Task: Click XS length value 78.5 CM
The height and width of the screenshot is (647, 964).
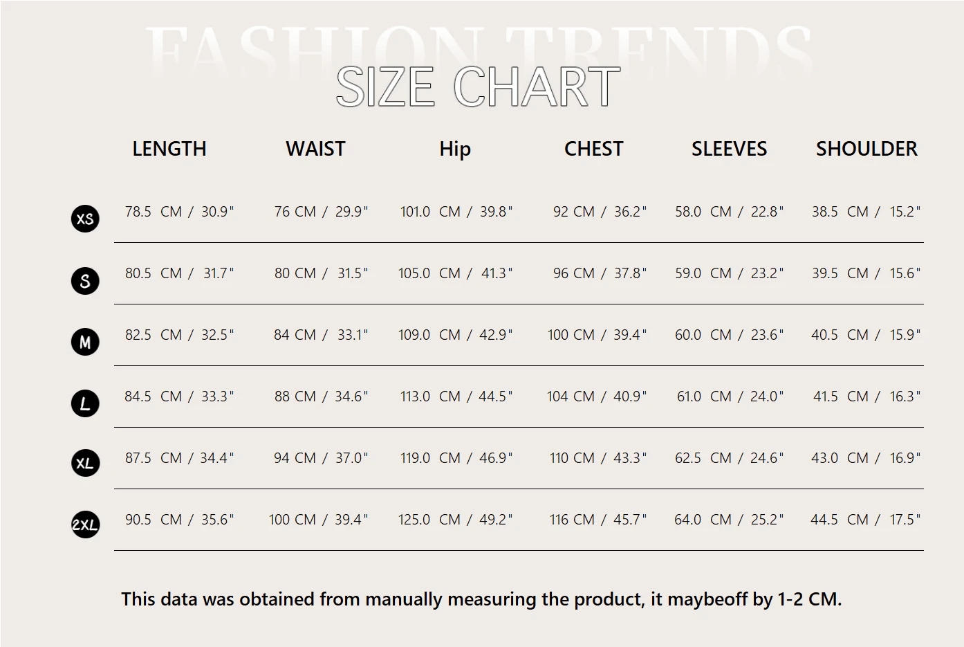Action: (x=154, y=212)
